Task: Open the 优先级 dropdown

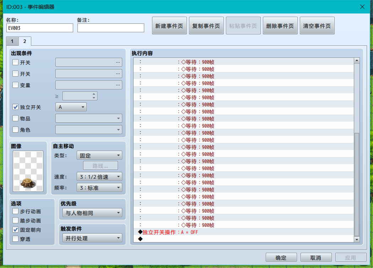Action: [x=92, y=213]
